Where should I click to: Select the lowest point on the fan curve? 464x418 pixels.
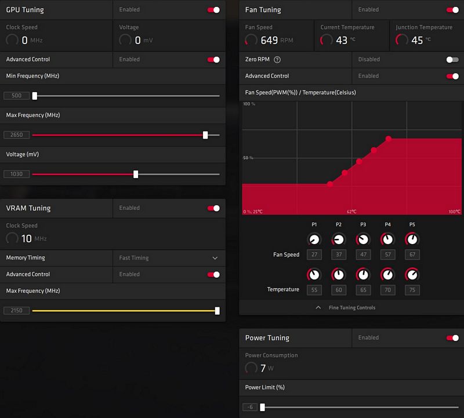tap(330, 184)
